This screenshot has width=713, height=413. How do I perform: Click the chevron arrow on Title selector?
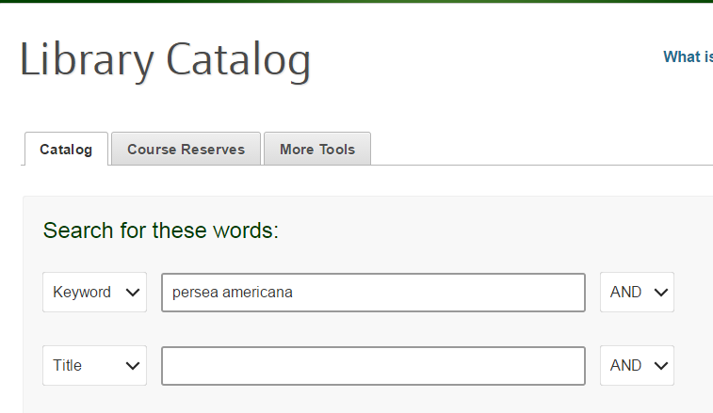132,366
